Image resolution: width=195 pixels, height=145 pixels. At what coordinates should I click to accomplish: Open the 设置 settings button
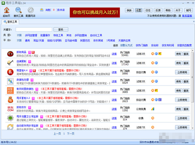(x=138, y=10)
